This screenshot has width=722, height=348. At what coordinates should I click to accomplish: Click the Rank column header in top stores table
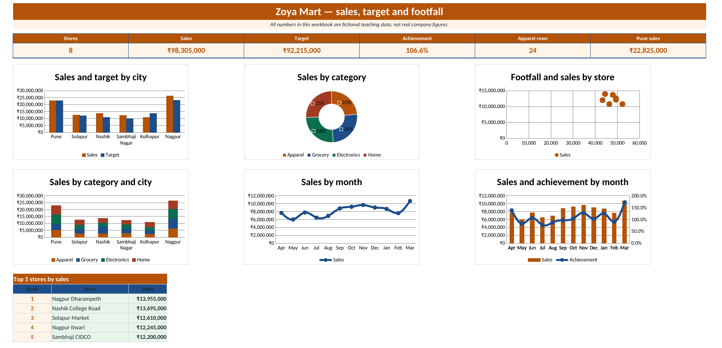pyautogui.click(x=32, y=289)
